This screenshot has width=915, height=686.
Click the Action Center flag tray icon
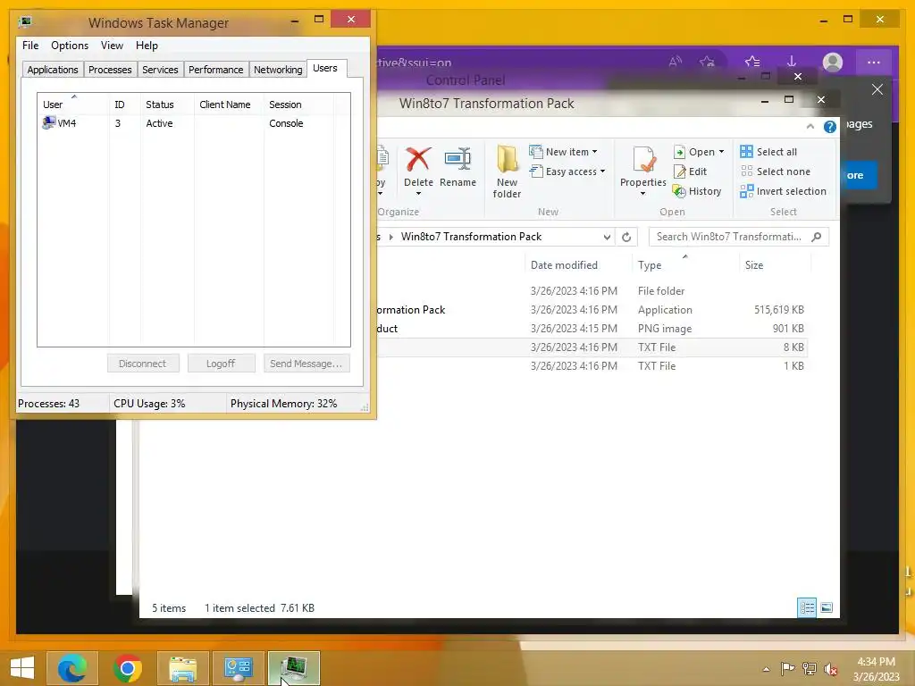pyautogui.click(x=787, y=668)
